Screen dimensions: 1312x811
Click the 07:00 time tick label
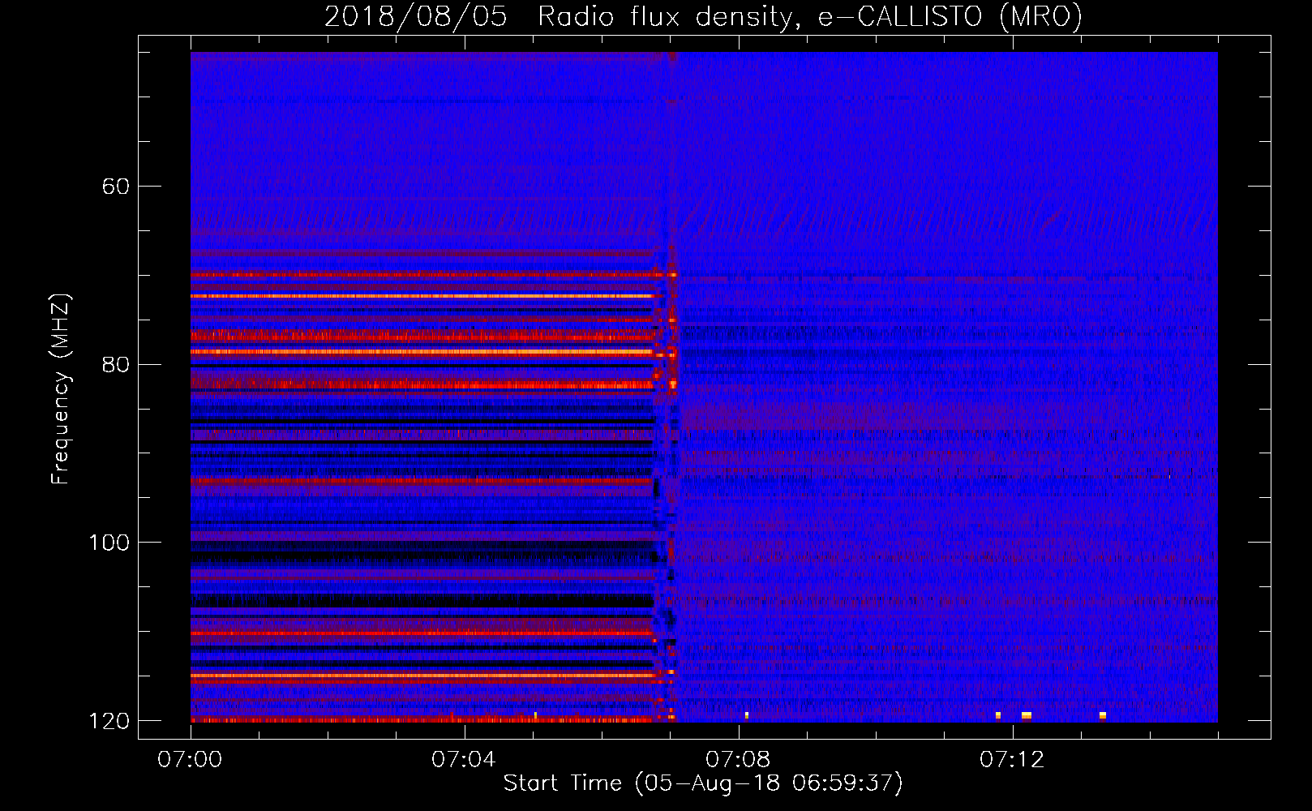pyautogui.click(x=190, y=759)
